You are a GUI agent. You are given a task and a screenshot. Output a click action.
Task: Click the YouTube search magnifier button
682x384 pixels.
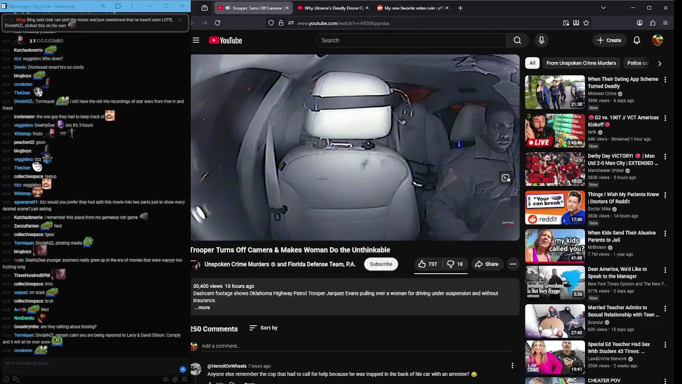(x=517, y=41)
